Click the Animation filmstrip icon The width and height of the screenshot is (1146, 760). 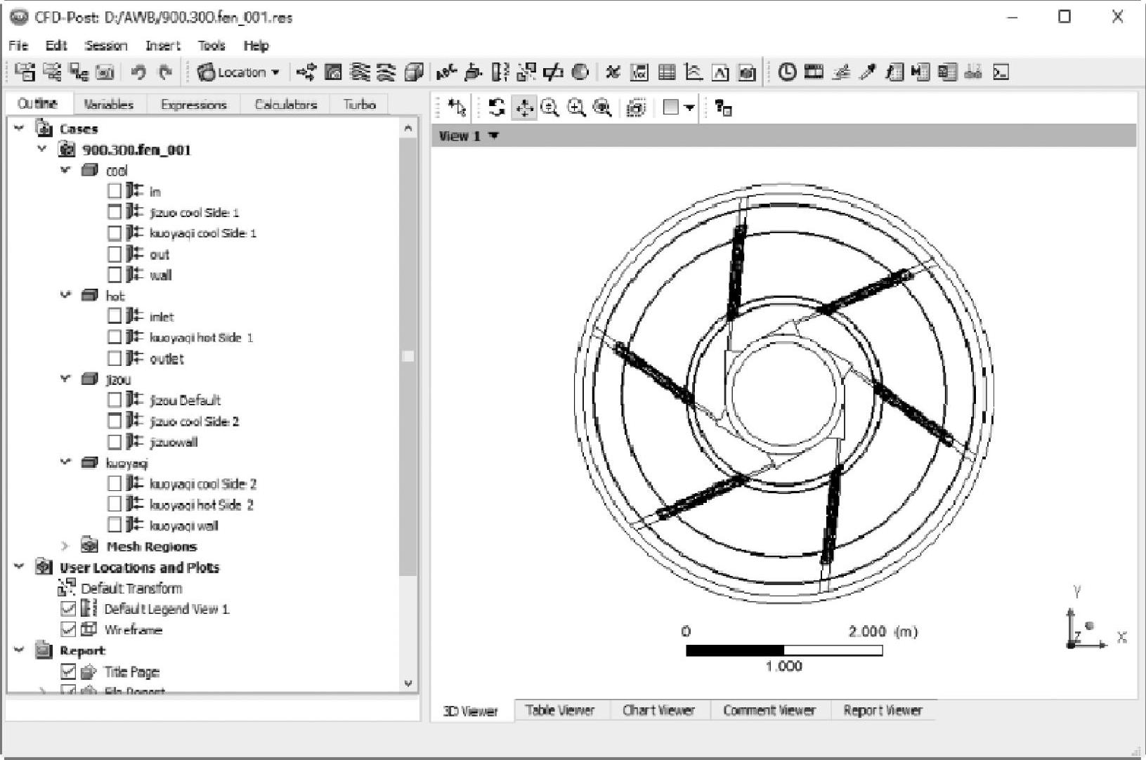tap(814, 72)
